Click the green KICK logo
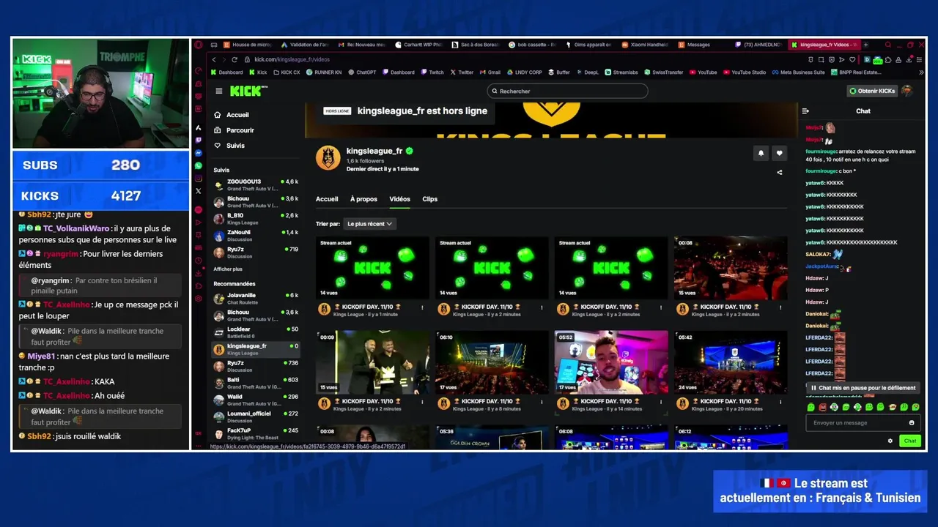The width and height of the screenshot is (938, 527). coord(245,91)
